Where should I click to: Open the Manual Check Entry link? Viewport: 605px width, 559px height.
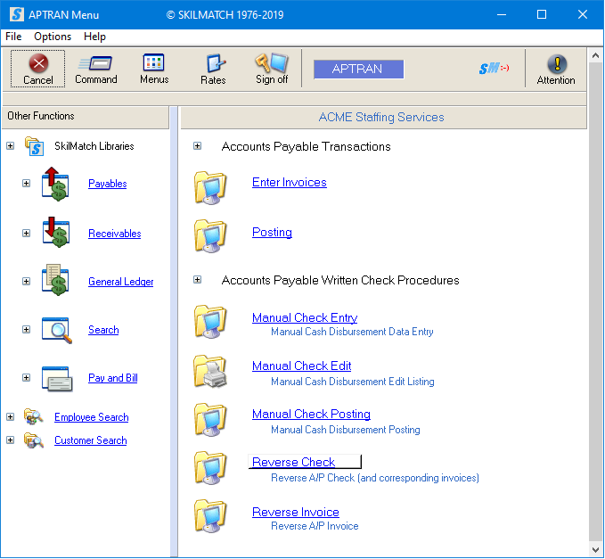pos(305,317)
